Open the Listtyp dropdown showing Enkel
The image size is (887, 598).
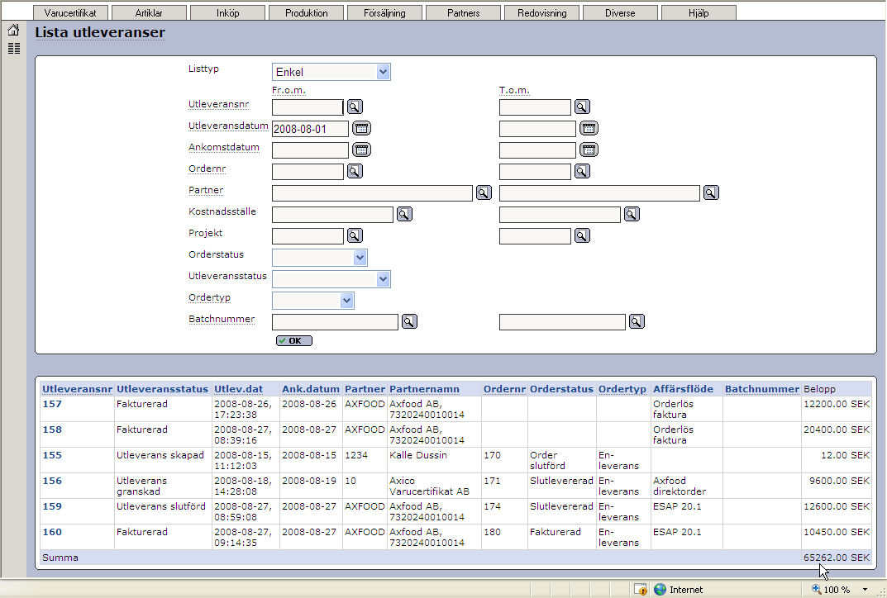click(331, 72)
